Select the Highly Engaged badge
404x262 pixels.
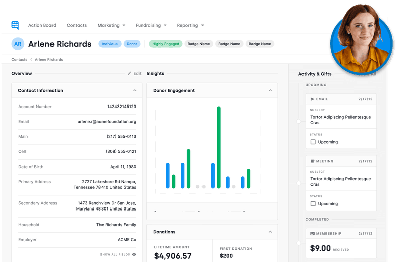tap(166, 44)
